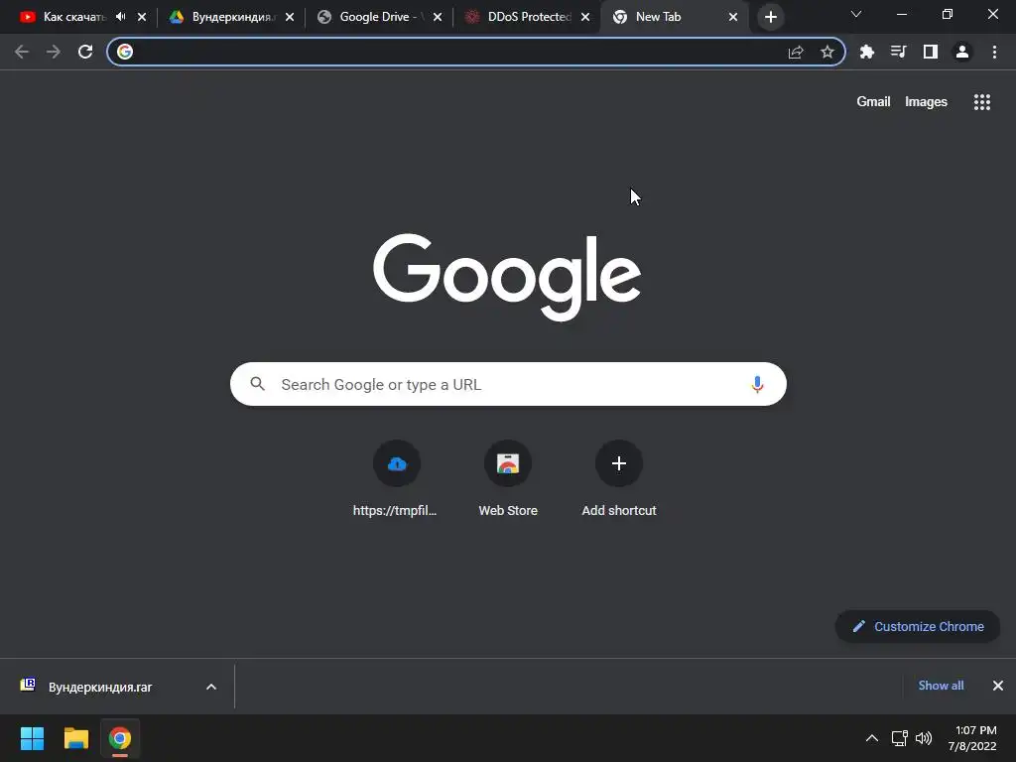This screenshot has height=762, width=1016.
Task: Open the media controls icon
Action: (899, 52)
